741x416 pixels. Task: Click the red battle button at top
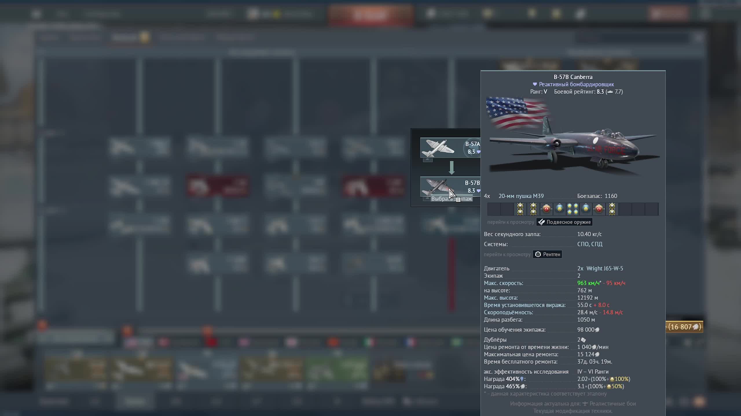point(371,14)
